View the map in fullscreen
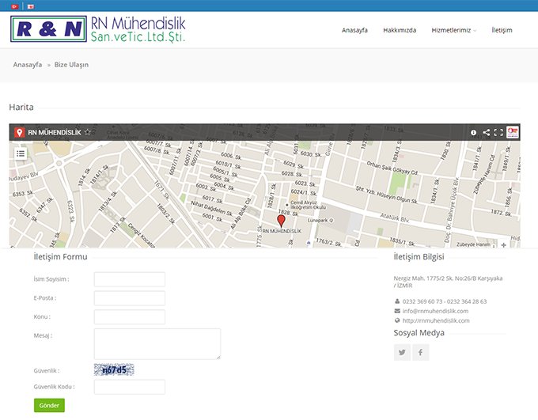Viewport: 538px width, 420px height. [498, 132]
